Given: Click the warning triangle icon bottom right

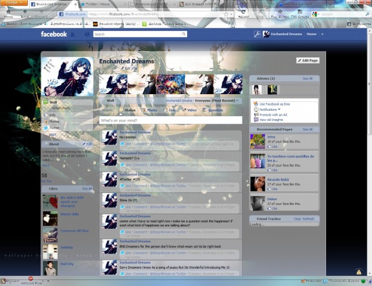Looking at the screenshot, I should tap(359, 272).
